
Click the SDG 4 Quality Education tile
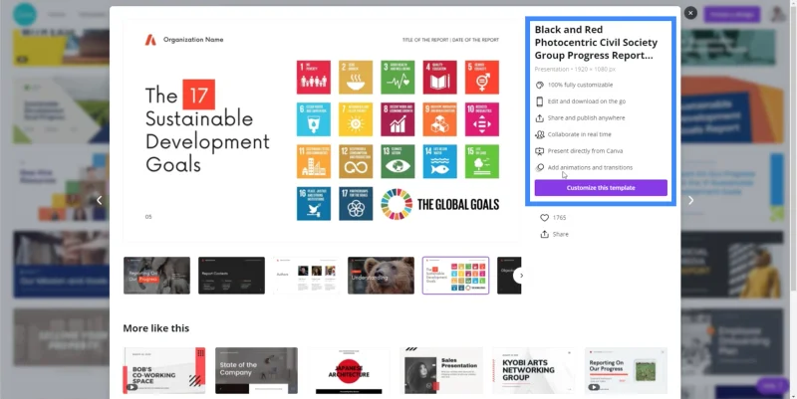pos(439,78)
